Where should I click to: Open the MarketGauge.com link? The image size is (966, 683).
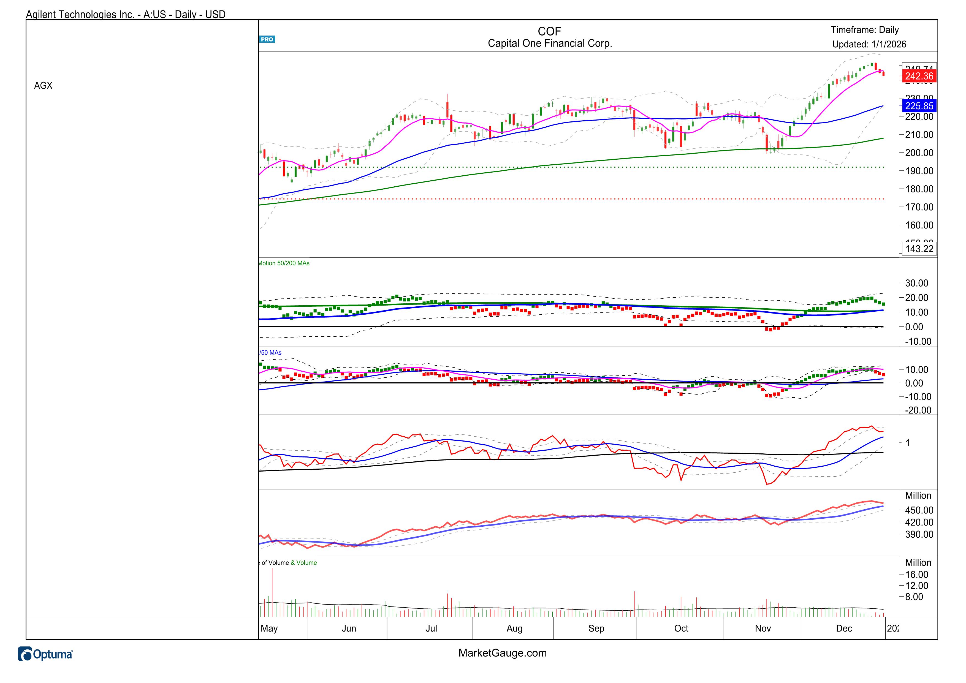[x=502, y=653]
